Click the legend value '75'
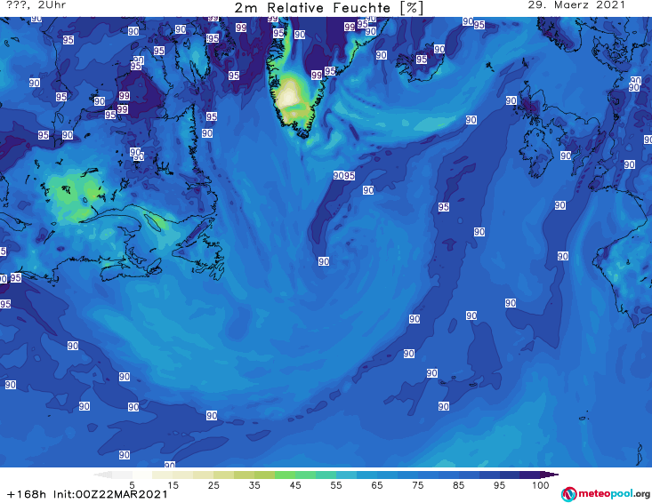Viewport: 652px width, 503px height. 417,485
